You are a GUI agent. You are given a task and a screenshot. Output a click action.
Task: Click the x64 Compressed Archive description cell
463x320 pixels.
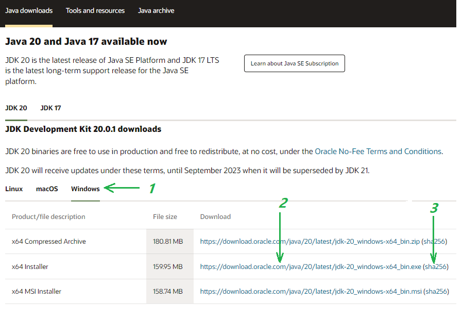(76, 241)
